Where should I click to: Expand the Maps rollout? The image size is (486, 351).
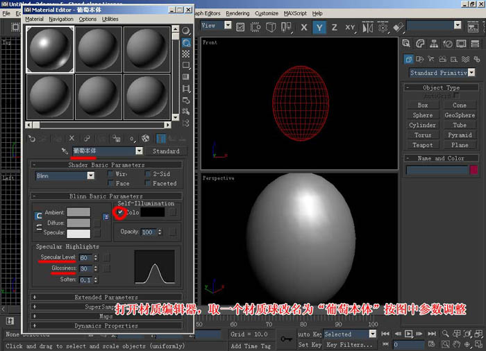[x=106, y=316]
